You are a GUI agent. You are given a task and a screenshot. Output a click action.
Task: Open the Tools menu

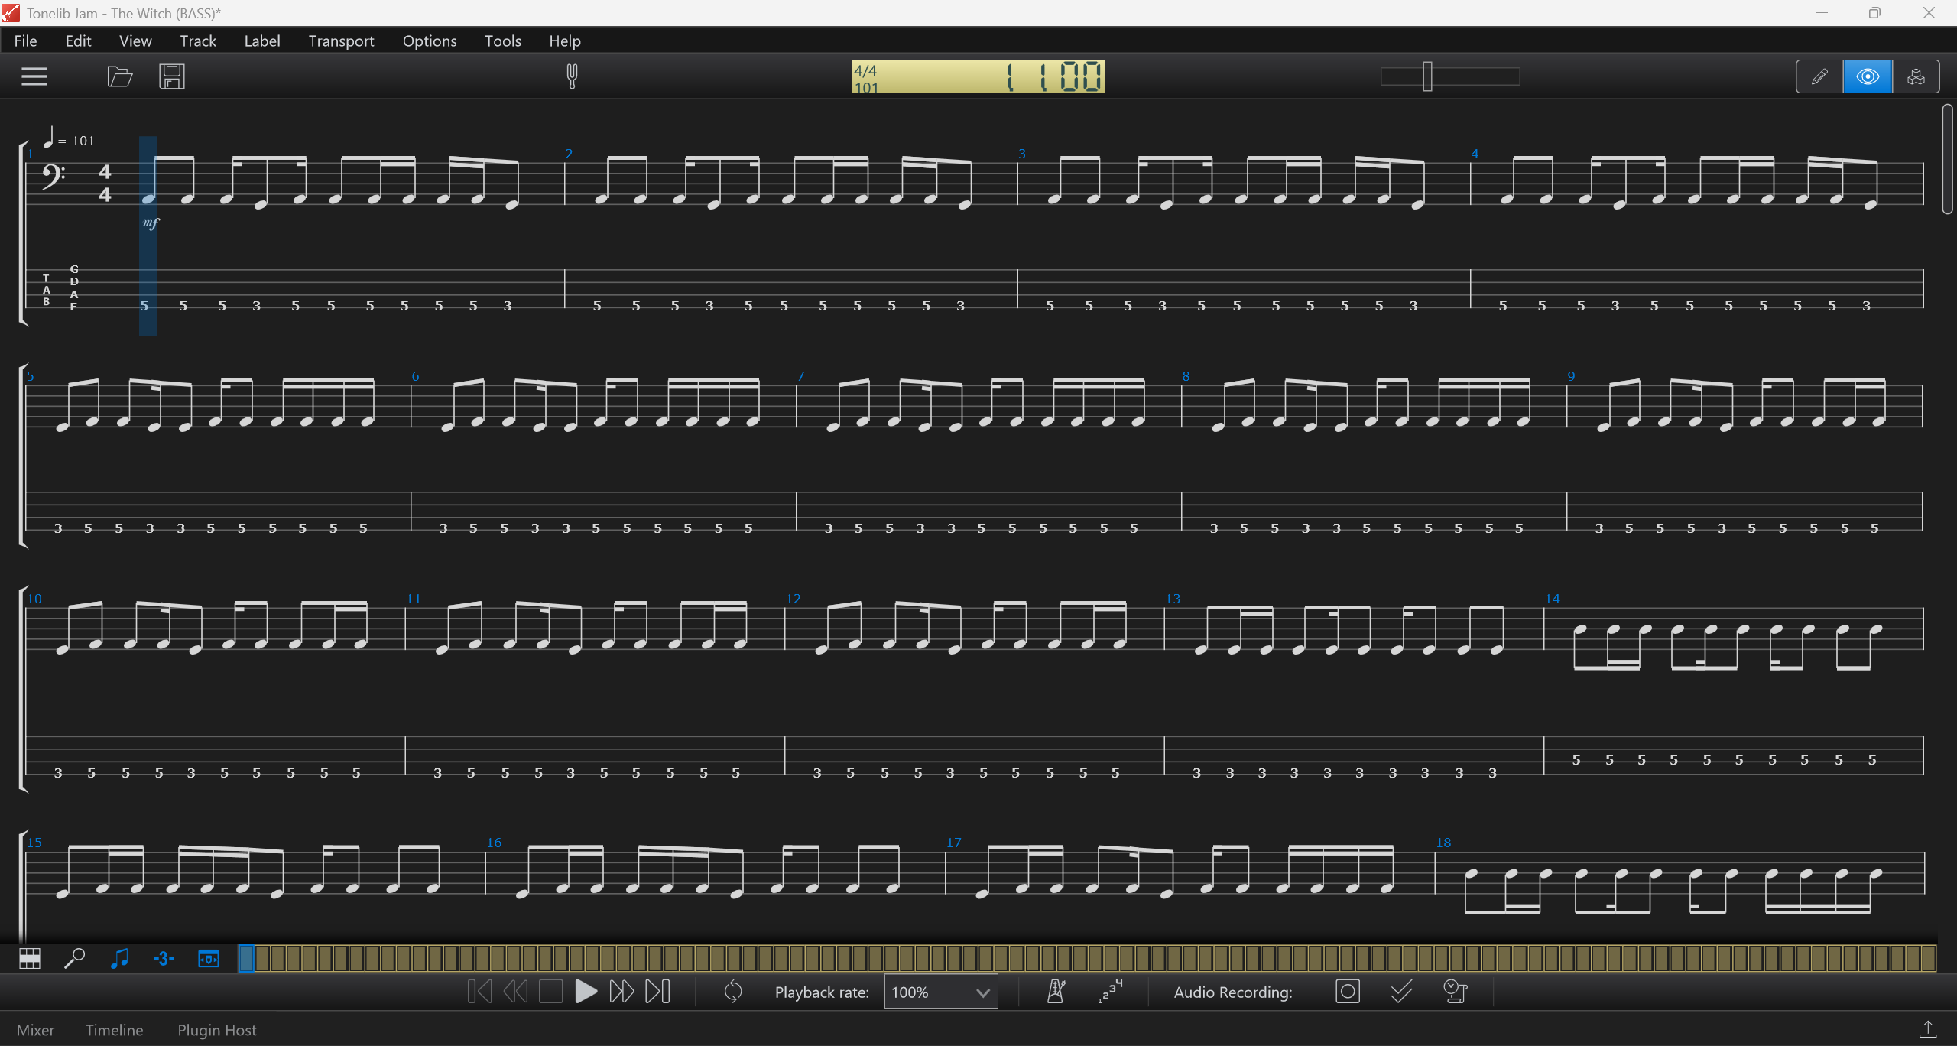point(503,41)
